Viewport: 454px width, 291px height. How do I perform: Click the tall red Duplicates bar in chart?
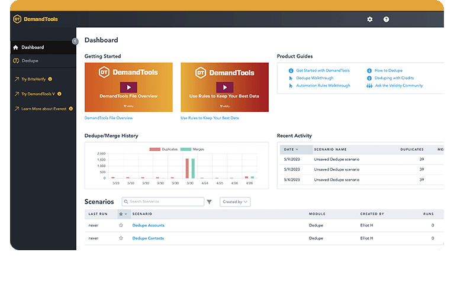[x=187, y=169]
